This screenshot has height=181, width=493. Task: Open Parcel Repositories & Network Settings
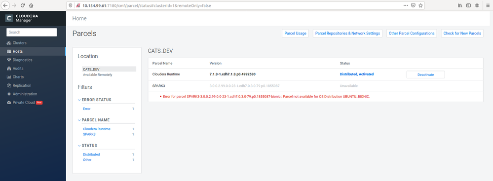[347, 34]
